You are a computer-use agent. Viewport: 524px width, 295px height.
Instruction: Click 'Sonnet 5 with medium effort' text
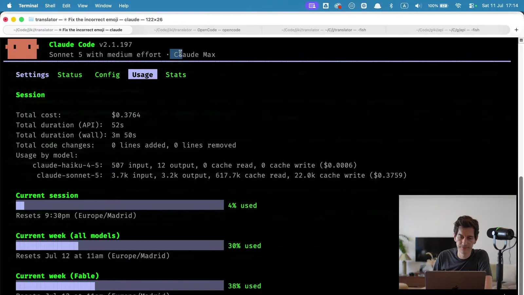(x=105, y=55)
